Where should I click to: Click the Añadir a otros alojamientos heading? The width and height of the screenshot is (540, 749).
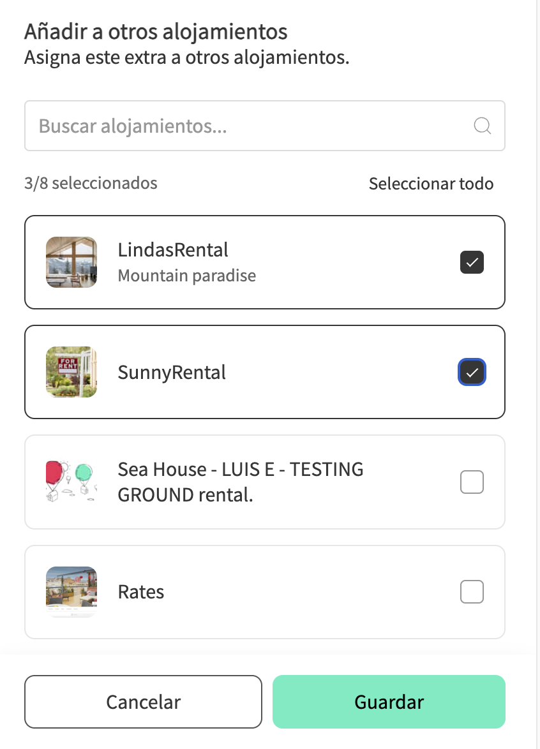pyautogui.click(x=156, y=31)
